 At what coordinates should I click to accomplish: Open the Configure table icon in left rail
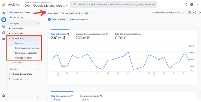click(4, 39)
